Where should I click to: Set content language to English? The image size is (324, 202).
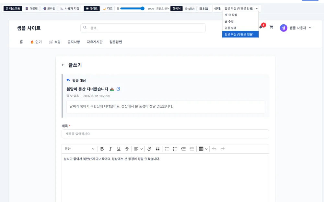190,8
